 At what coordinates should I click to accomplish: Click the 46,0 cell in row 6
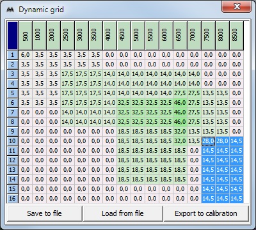(180, 103)
